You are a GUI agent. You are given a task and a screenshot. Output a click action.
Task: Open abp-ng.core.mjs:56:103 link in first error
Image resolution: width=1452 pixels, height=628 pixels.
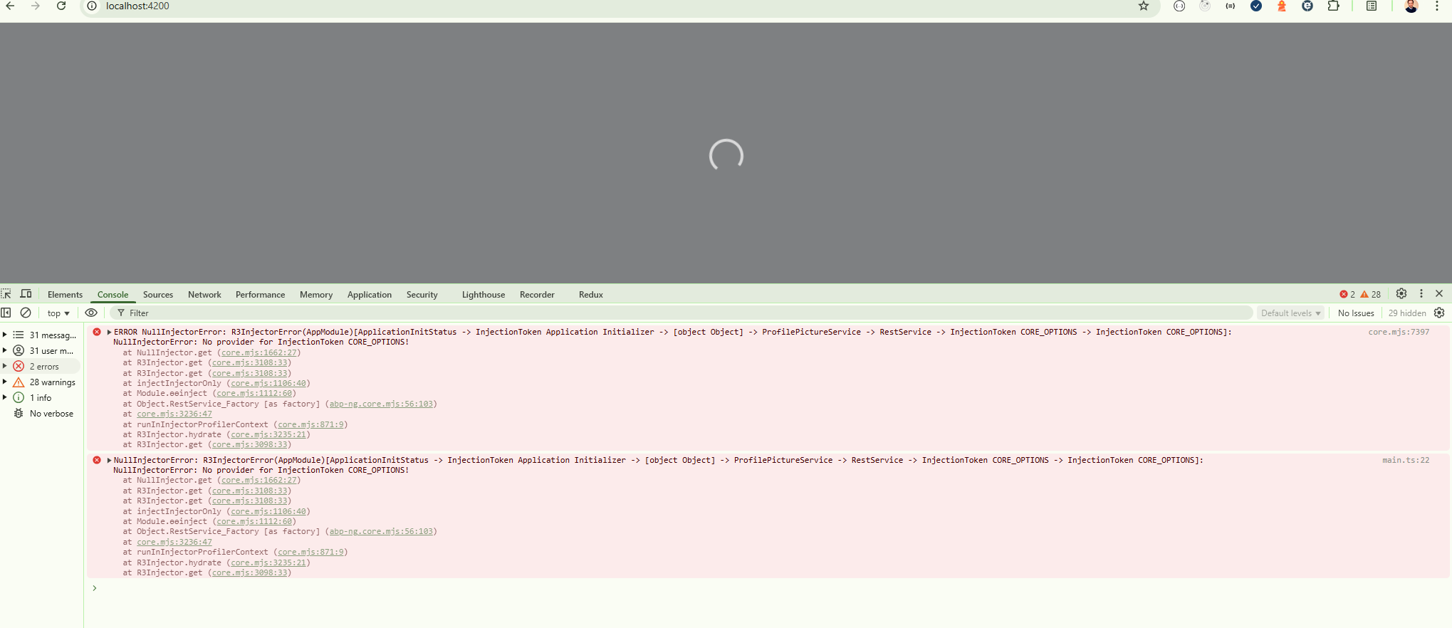[x=381, y=404]
